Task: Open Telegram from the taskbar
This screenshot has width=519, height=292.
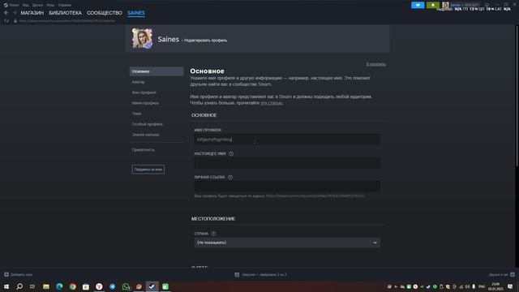Action: 112,286
